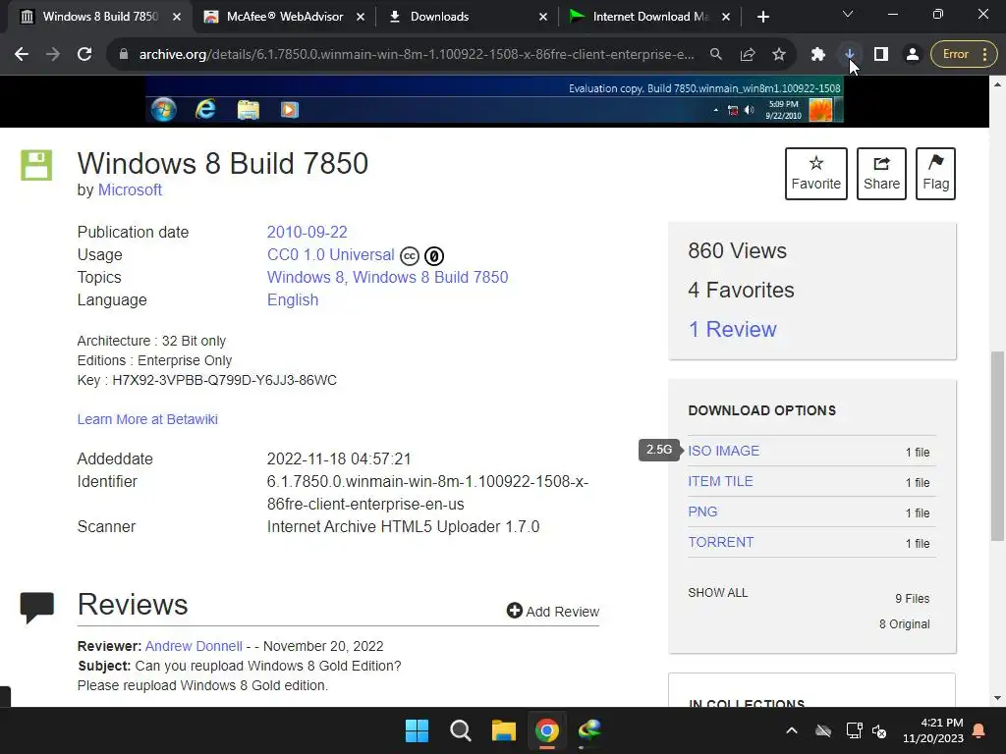
Task: Open Internet Download Manager taskbar icon
Action: pyautogui.click(x=589, y=730)
